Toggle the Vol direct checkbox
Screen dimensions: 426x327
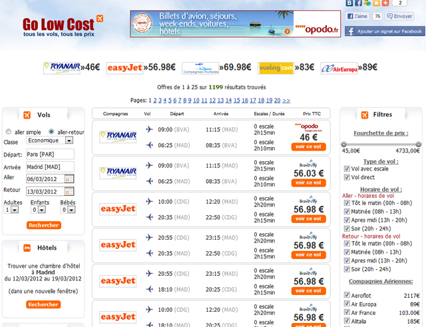pyautogui.click(x=347, y=177)
